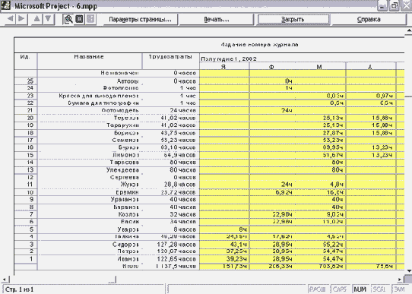Image resolution: width=412 pixels, height=294 pixels.
Task: Click the horizontal scrollbar left arrow
Action: (5, 280)
